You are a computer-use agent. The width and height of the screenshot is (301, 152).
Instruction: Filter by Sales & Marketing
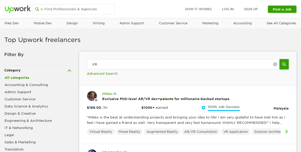20,142
